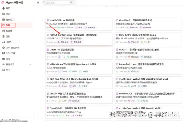This screenshot has height=122, width=184.
Task: Open the MAGI-1 tutorial title
Action: pyautogui.click(x=139, y=50)
